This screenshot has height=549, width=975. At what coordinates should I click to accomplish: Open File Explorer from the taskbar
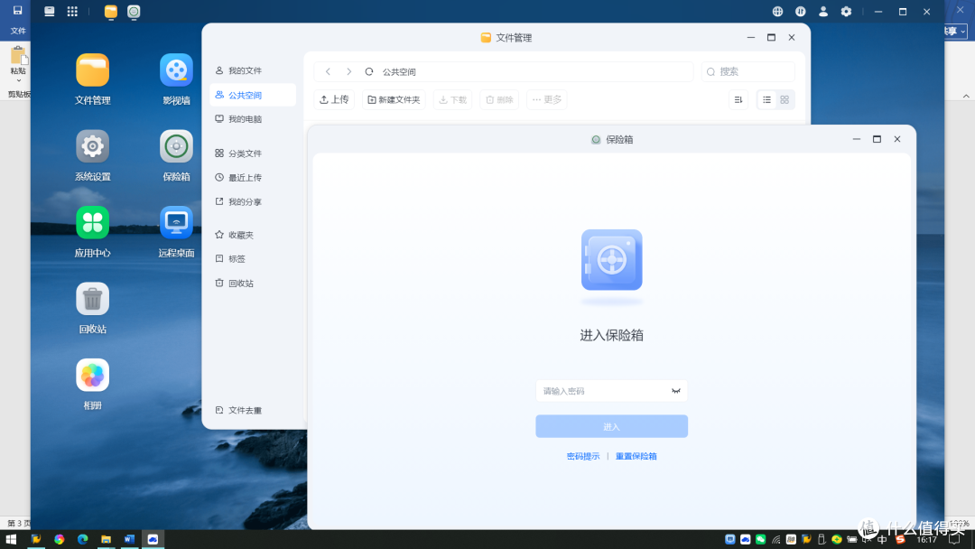(106, 539)
